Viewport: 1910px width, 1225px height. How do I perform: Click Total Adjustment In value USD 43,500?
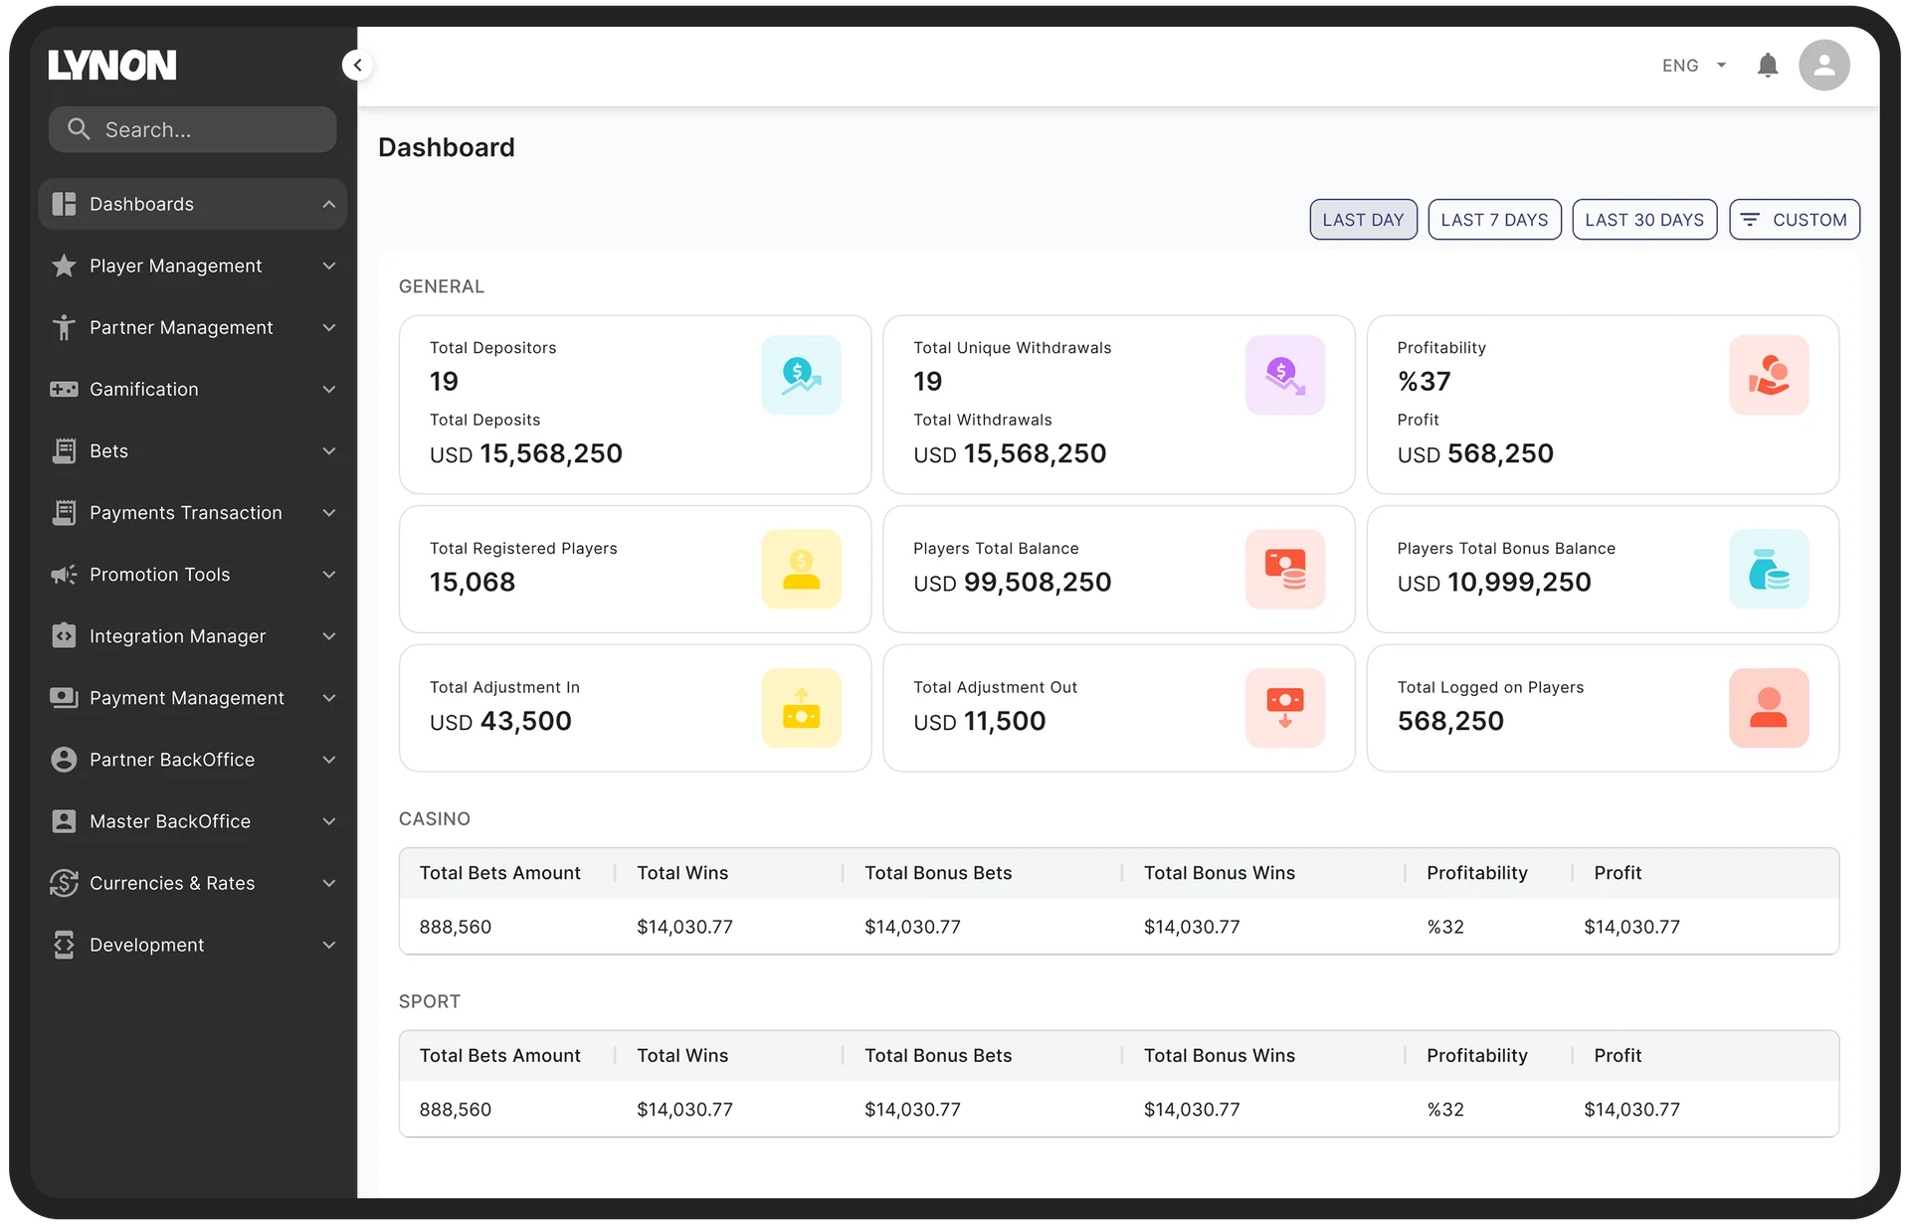pos(500,721)
